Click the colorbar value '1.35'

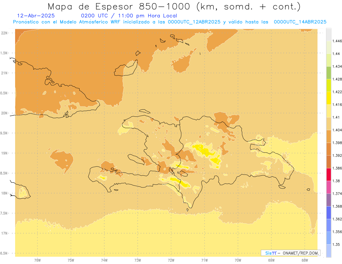pos(336,244)
